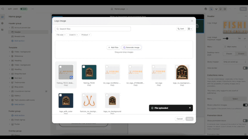Expand the Testimonials section arrow
The height and width of the screenshot is (139, 248).
[x=9, y=82]
